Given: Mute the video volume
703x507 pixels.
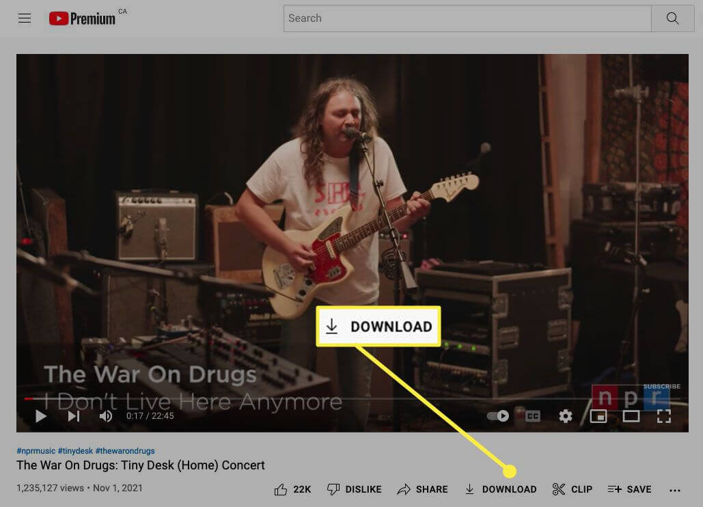Looking at the screenshot, I should [106, 416].
